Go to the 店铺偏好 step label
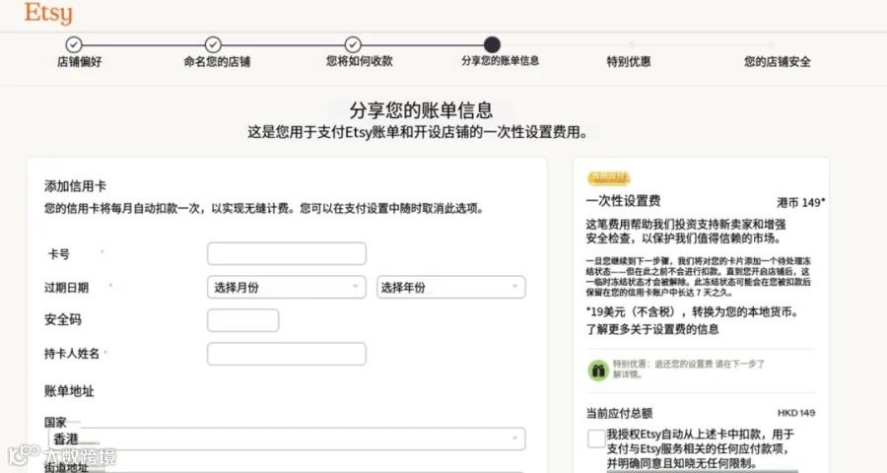Image resolution: width=887 pixels, height=473 pixels. click(x=79, y=62)
